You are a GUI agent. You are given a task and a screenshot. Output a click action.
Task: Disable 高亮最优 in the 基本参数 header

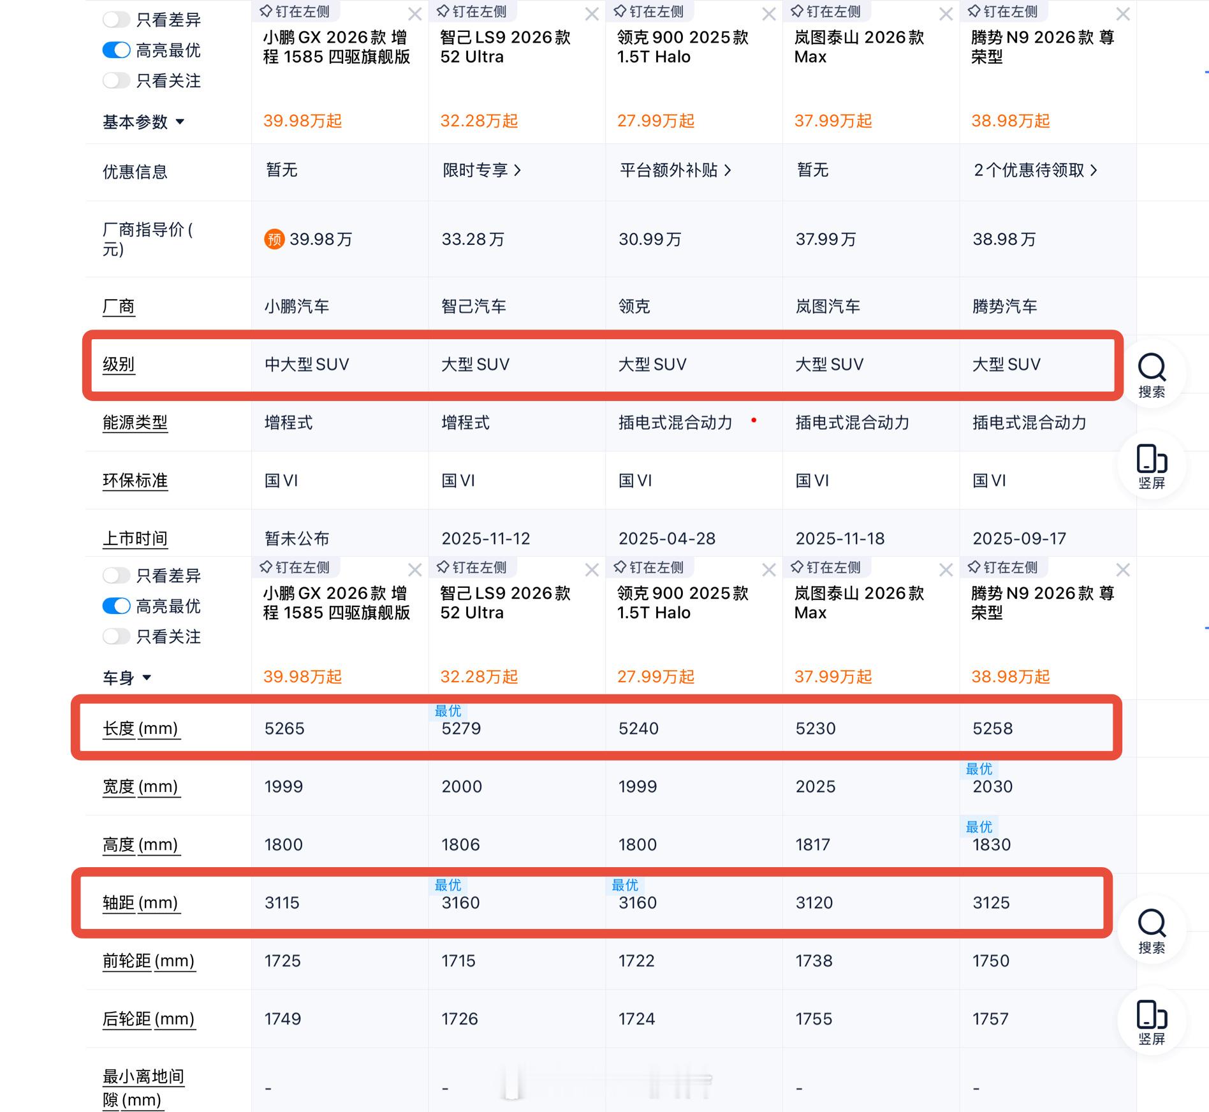(117, 50)
